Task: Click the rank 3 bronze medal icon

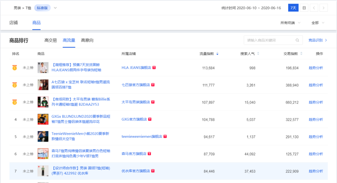Action: pyautogui.click(x=14, y=102)
